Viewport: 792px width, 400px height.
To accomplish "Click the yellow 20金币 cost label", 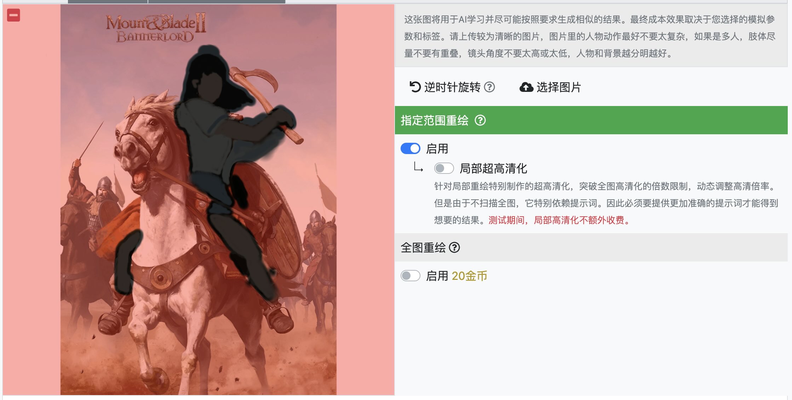I will click(469, 276).
